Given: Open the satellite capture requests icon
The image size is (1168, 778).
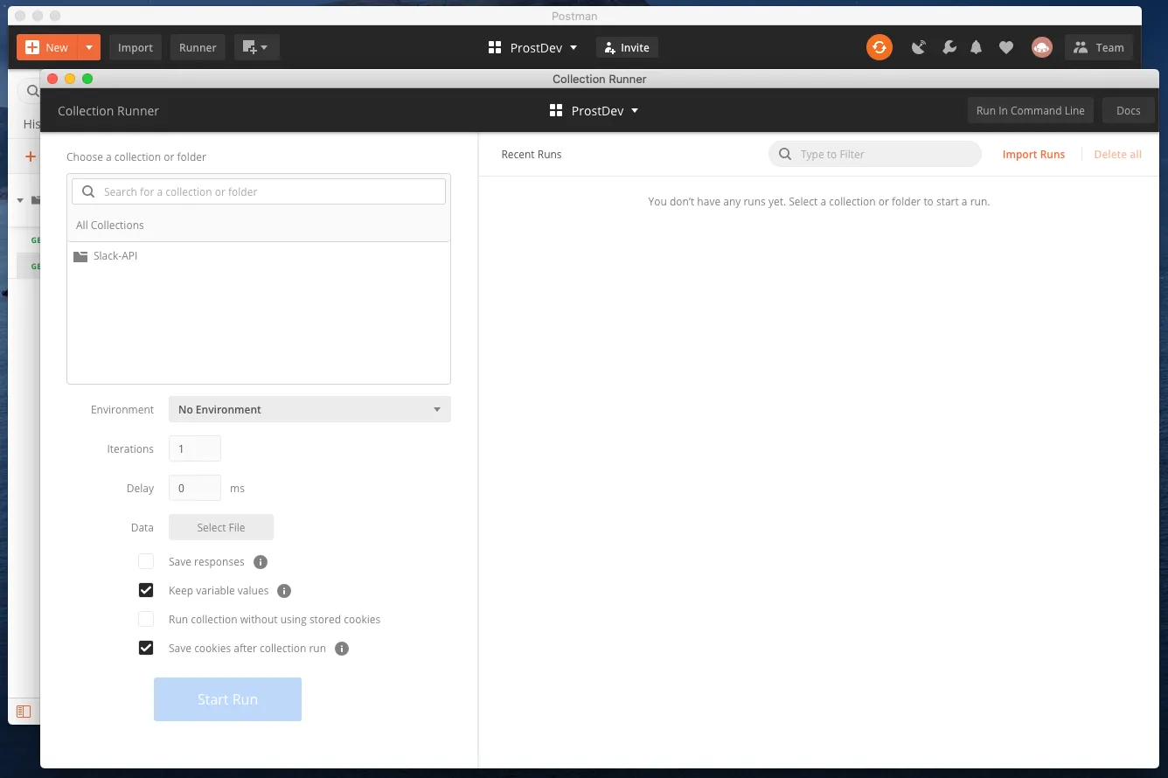Looking at the screenshot, I should pyautogui.click(x=919, y=47).
